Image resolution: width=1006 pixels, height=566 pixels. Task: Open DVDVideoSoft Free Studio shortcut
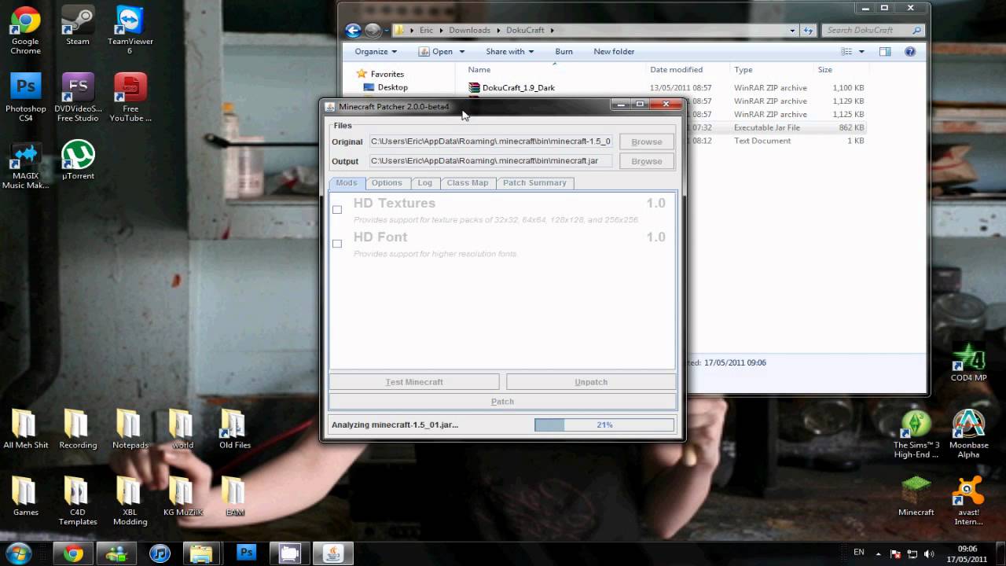pyautogui.click(x=78, y=97)
